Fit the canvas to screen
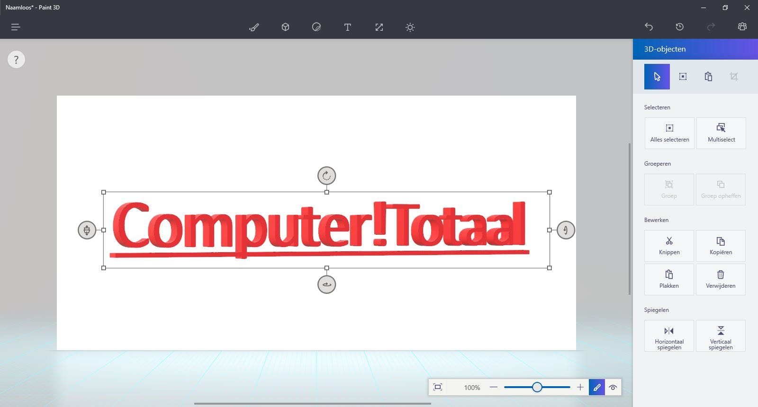This screenshot has height=407, width=758. (x=438, y=387)
